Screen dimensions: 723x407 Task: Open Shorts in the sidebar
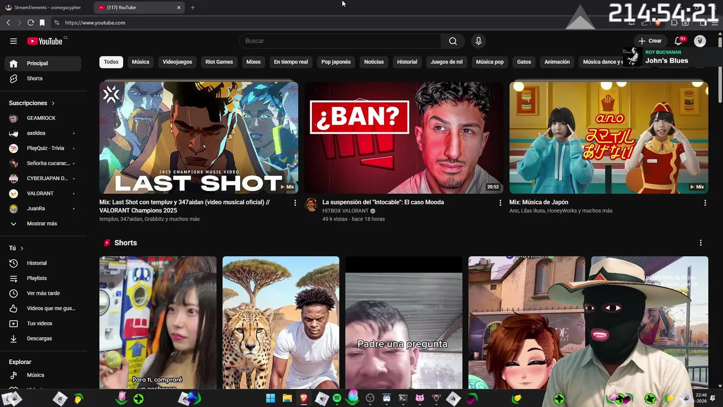(x=43, y=79)
